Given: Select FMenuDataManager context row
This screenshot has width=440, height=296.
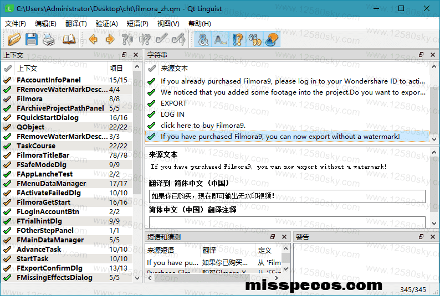Looking at the screenshot, I should 67,184.
